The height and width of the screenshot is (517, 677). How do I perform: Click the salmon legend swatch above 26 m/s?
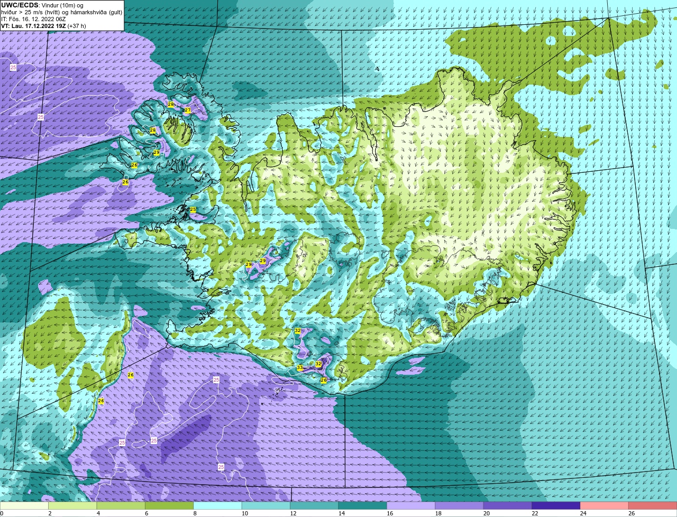[653, 506]
